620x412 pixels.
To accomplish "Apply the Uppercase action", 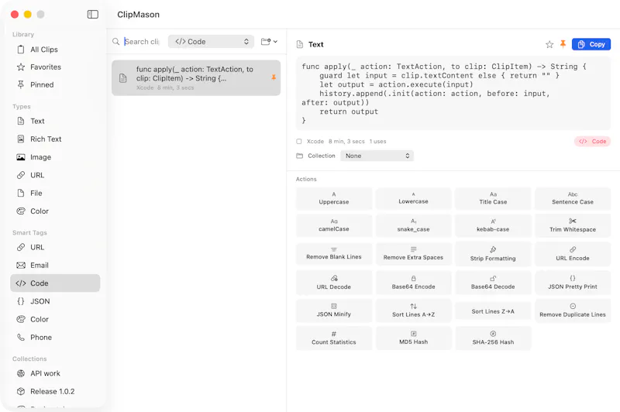I will 334,198.
